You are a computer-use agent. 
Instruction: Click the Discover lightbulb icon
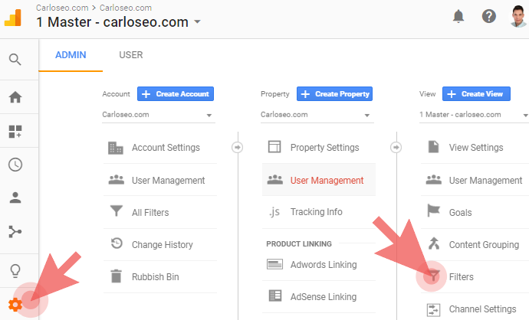click(x=15, y=270)
